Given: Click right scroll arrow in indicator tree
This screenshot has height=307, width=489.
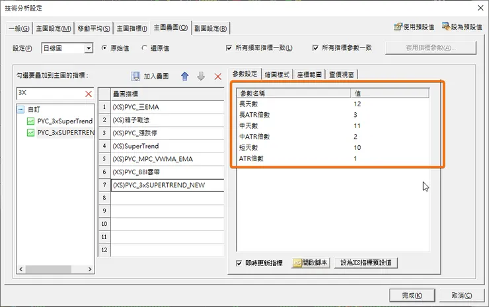Looking at the screenshot, I should (90, 269).
